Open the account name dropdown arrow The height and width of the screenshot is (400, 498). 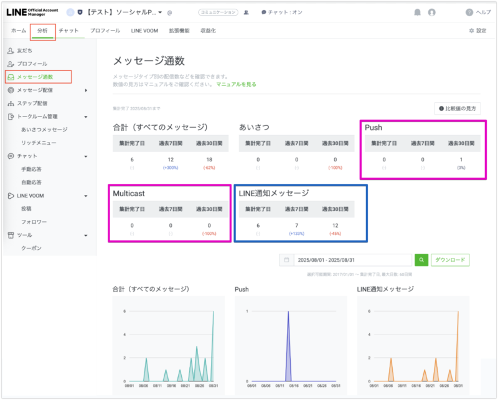(x=160, y=12)
